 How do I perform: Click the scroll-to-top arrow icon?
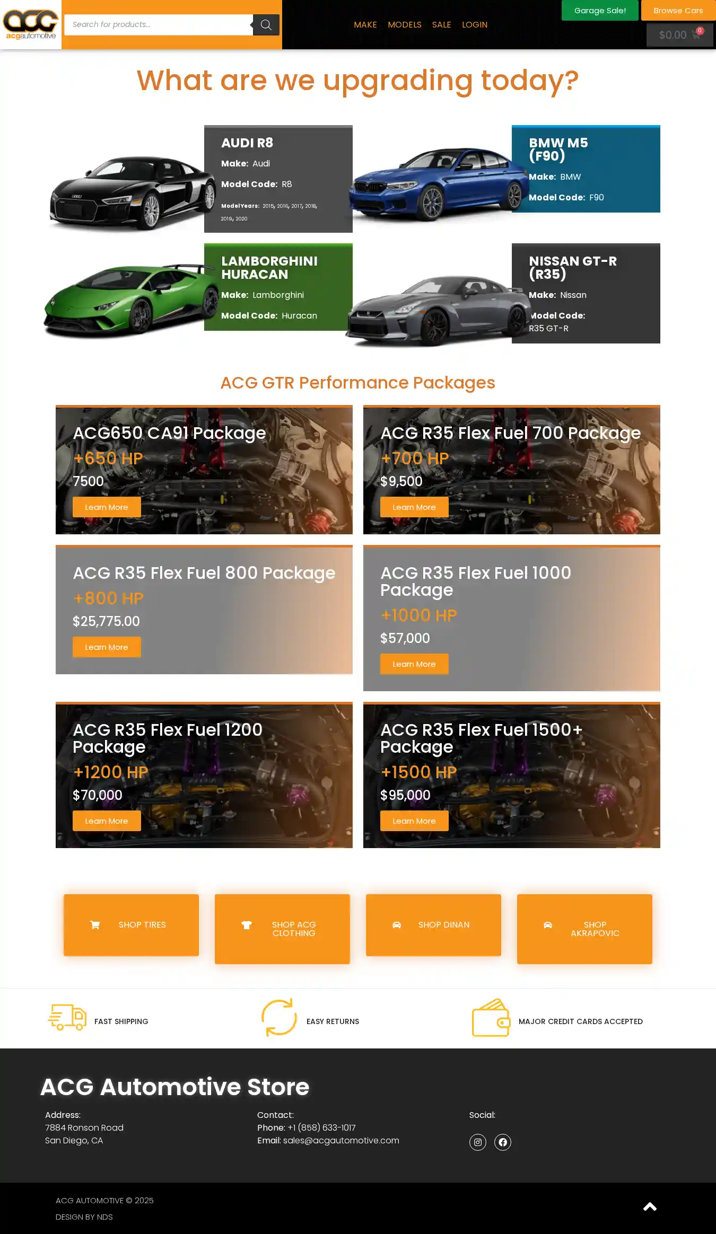[x=650, y=1207]
